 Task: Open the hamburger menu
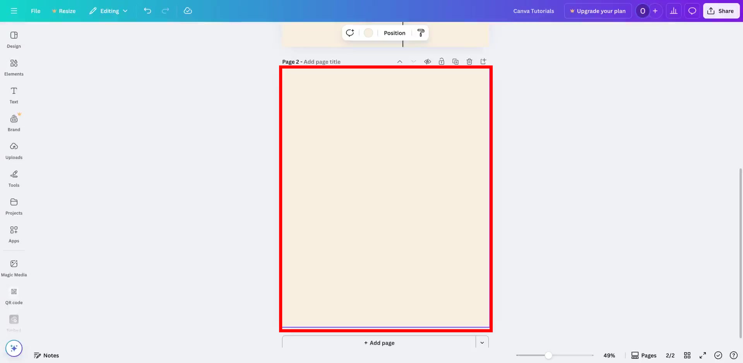(14, 11)
